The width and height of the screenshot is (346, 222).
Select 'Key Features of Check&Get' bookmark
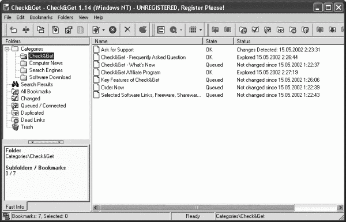click(x=130, y=80)
